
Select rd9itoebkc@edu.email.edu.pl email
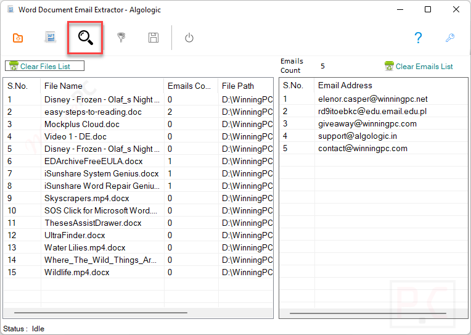(x=372, y=111)
